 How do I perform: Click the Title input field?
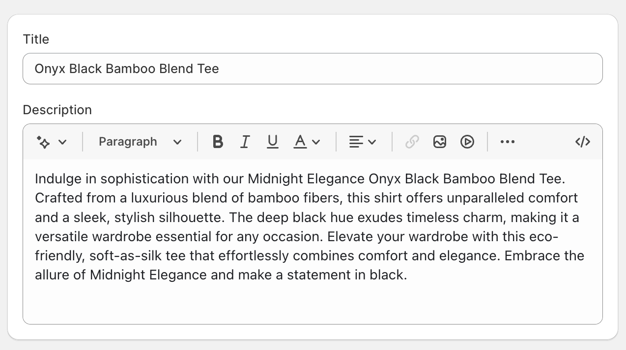click(x=313, y=69)
